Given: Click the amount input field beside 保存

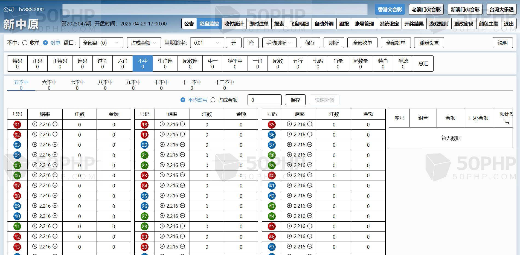Looking at the screenshot, I should pyautogui.click(x=264, y=100).
